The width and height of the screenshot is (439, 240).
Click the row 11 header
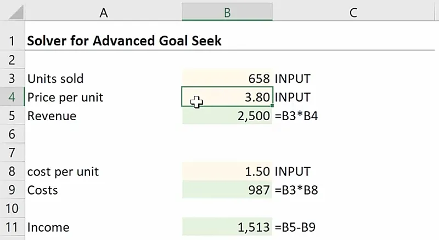(x=12, y=227)
